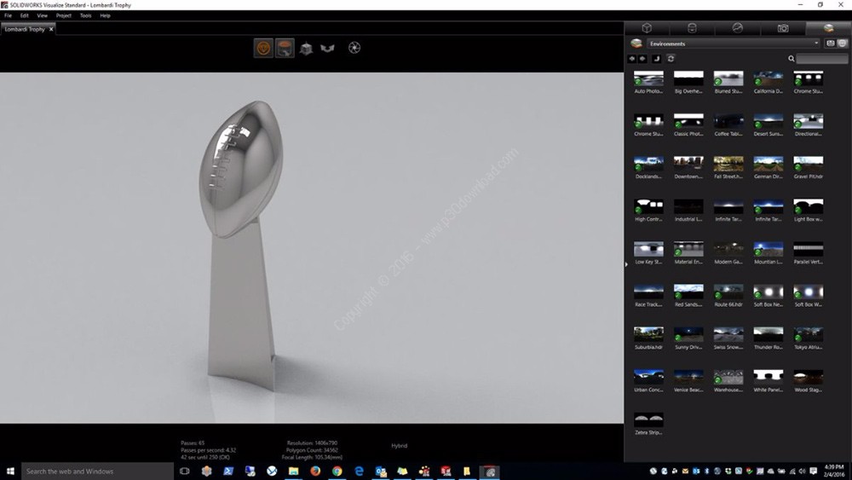
Task: Close the Lombardi Trophy tab
Action: tap(51, 29)
